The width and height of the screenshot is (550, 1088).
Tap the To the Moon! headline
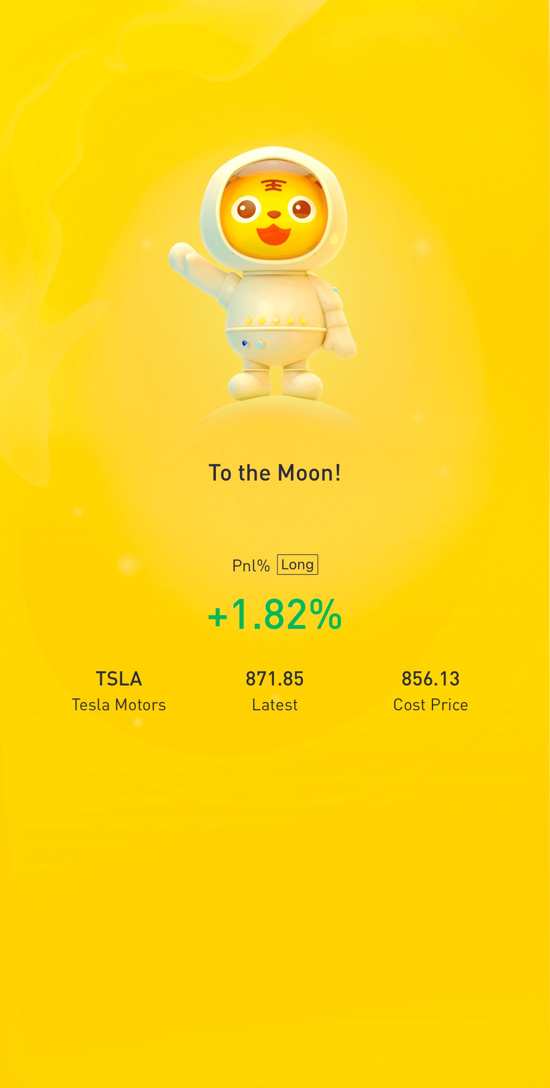[275, 473]
